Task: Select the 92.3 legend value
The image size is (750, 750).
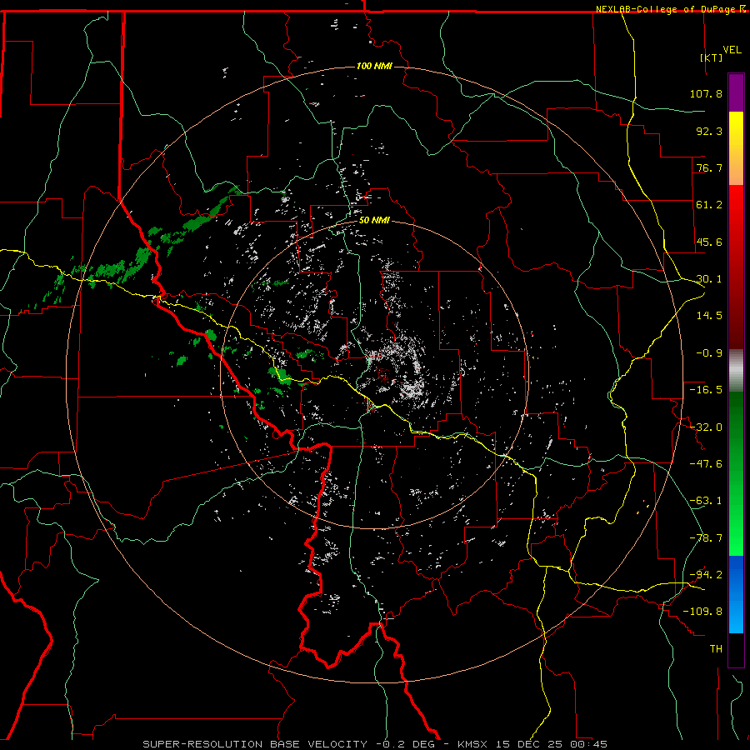Action: click(709, 131)
